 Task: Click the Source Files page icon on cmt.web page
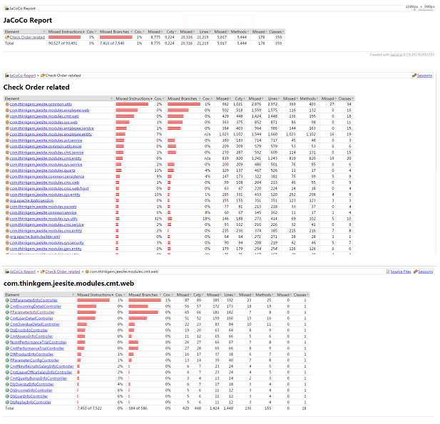pos(388,272)
